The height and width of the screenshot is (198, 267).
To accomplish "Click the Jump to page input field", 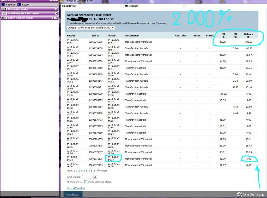I will click(x=87, y=177).
